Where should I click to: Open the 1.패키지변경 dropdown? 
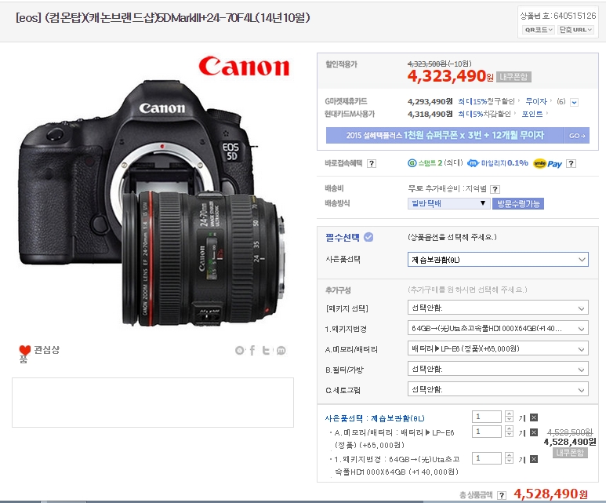click(x=498, y=329)
